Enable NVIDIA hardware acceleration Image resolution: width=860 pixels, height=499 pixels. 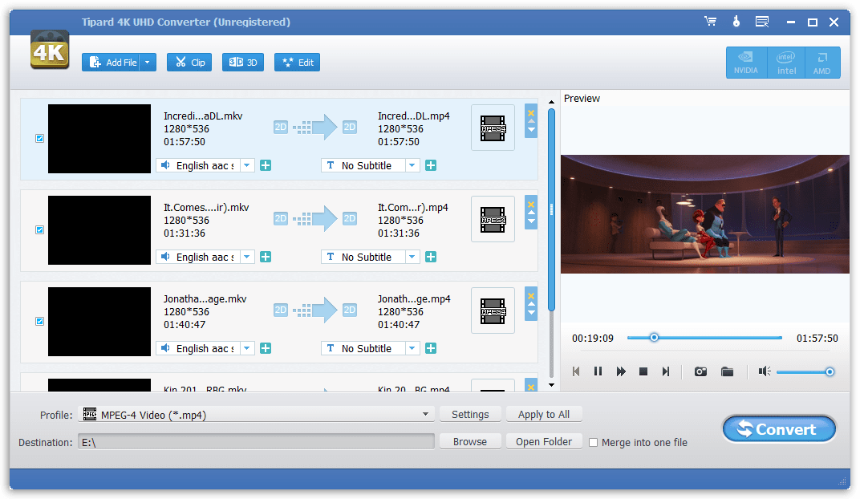coord(746,62)
